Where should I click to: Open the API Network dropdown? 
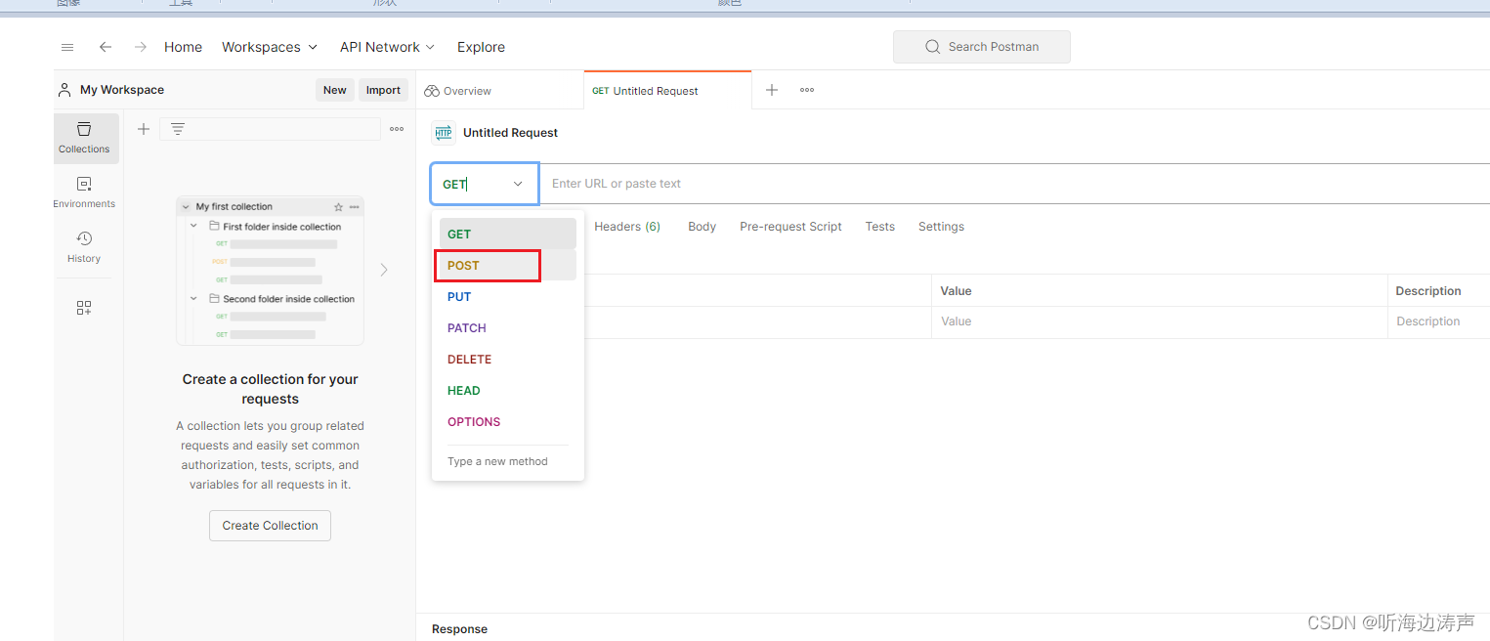click(387, 46)
